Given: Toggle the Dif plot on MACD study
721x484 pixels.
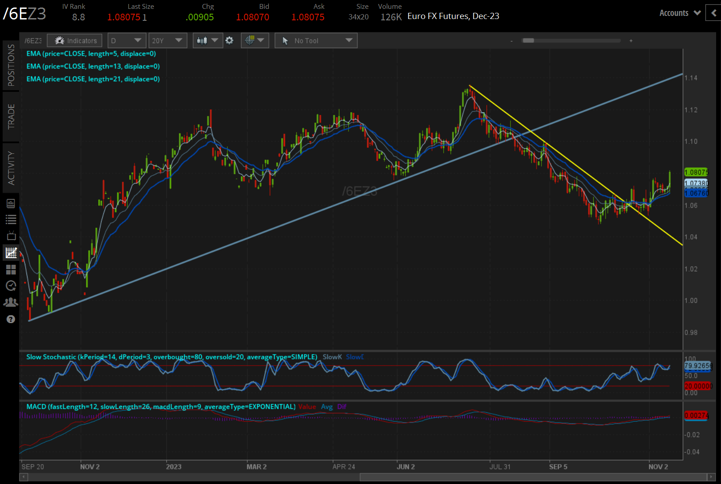Looking at the screenshot, I should pos(341,407).
